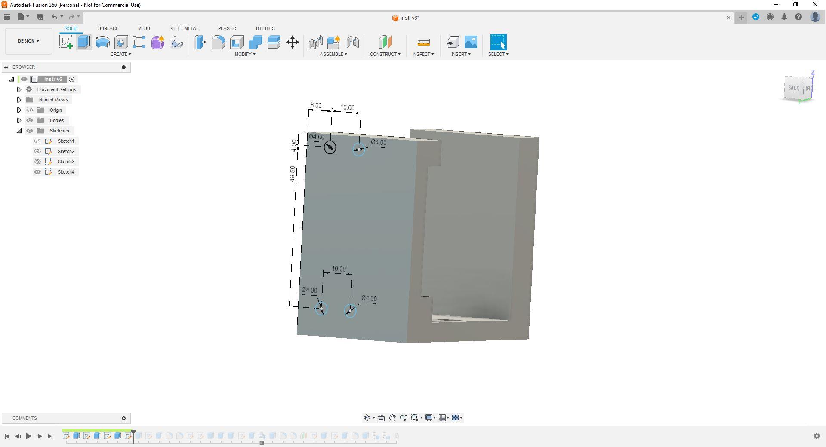
Task: Select the Move/Copy tool
Action: click(x=293, y=42)
